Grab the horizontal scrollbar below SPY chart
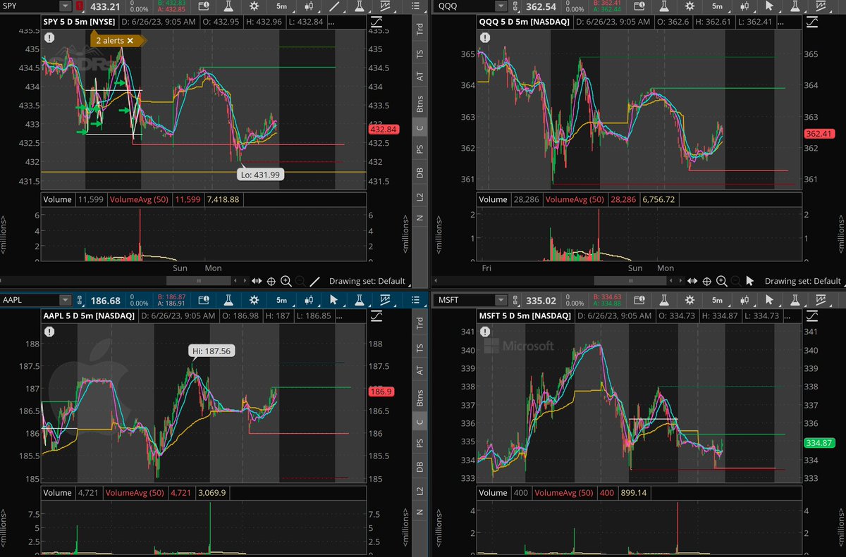The width and height of the screenshot is (846, 557). point(200,281)
